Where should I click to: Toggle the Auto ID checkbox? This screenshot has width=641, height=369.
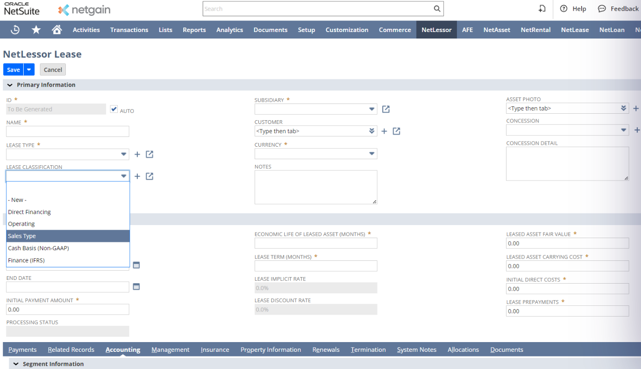click(x=114, y=110)
